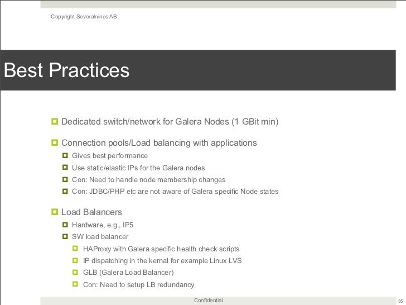Image resolution: width=406 pixels, height=305 pixels.
Task: Click 'Con: JDBC/PHP etc are not aware' line
Action: click(x=175, y=192)
